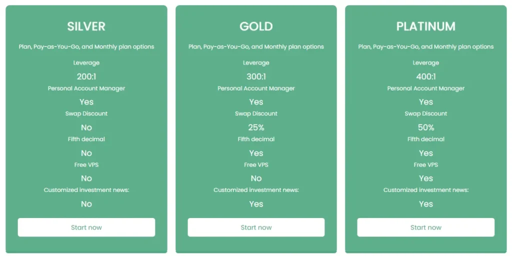The width and height of the screenshot is (512, 261).
Task: Click Silver's Personal Account Manager label
Action: pos(86,88)
